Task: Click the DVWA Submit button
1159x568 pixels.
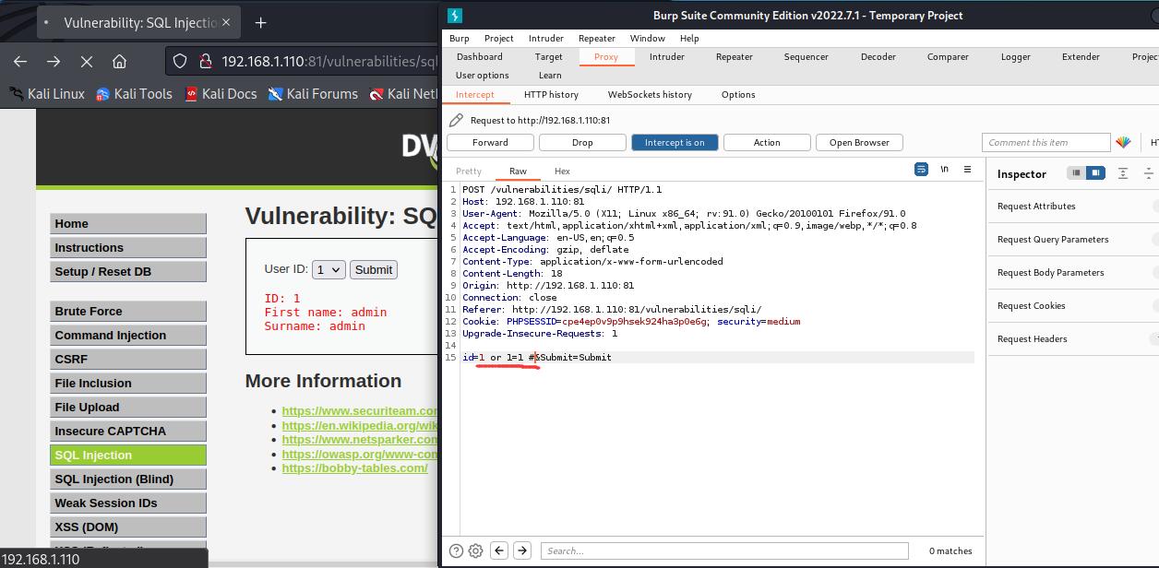Action: [x=374, y=269]
